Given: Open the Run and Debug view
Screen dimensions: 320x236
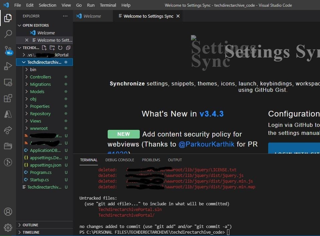Looking at the screenshot, I should (8, 66).
